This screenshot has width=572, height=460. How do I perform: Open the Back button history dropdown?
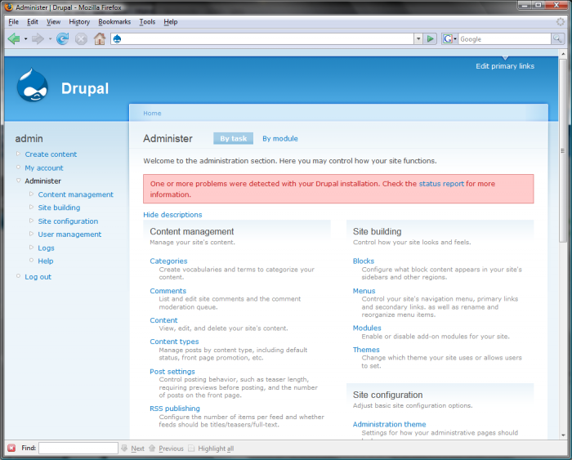pyautogui.click(x=25, y=39)
